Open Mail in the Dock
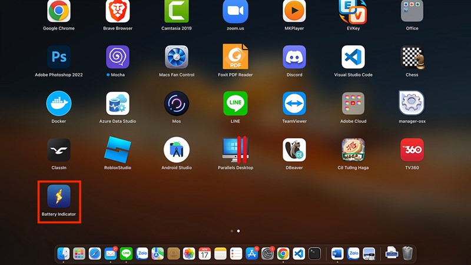This screenshot has height=265, width=471. 110,254
